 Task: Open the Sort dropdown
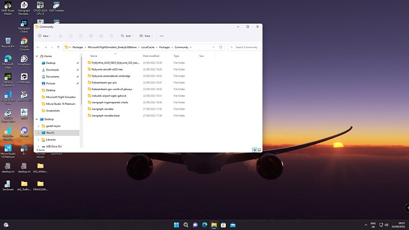(x=127, y=36)
